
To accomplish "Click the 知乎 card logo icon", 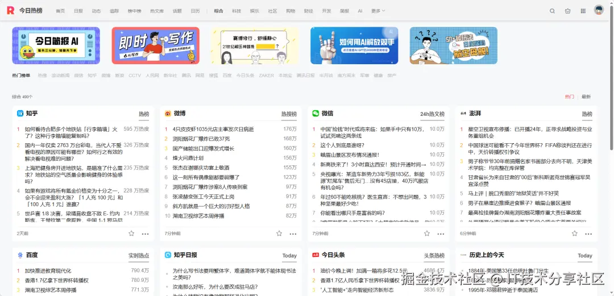I will (20, 114).
